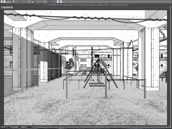Open the Clip Studio launcher icon
Viewport: 172px width, 129px height.
point(3,2)
